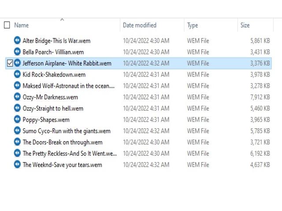Select The Doors-Break on through.wem file name
Screen dimensions: 282x211
(x=63, y=142)
